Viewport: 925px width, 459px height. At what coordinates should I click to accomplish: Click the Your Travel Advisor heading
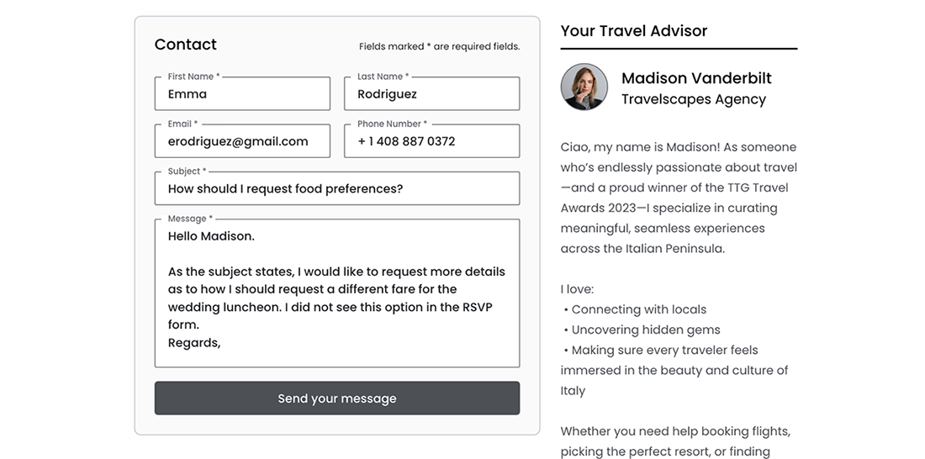point(634,31)
